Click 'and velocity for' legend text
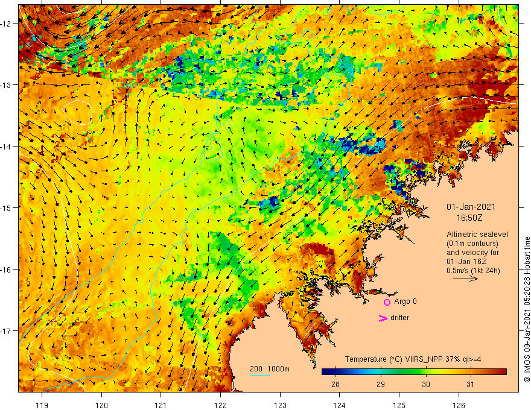 [x=472, y=253]
